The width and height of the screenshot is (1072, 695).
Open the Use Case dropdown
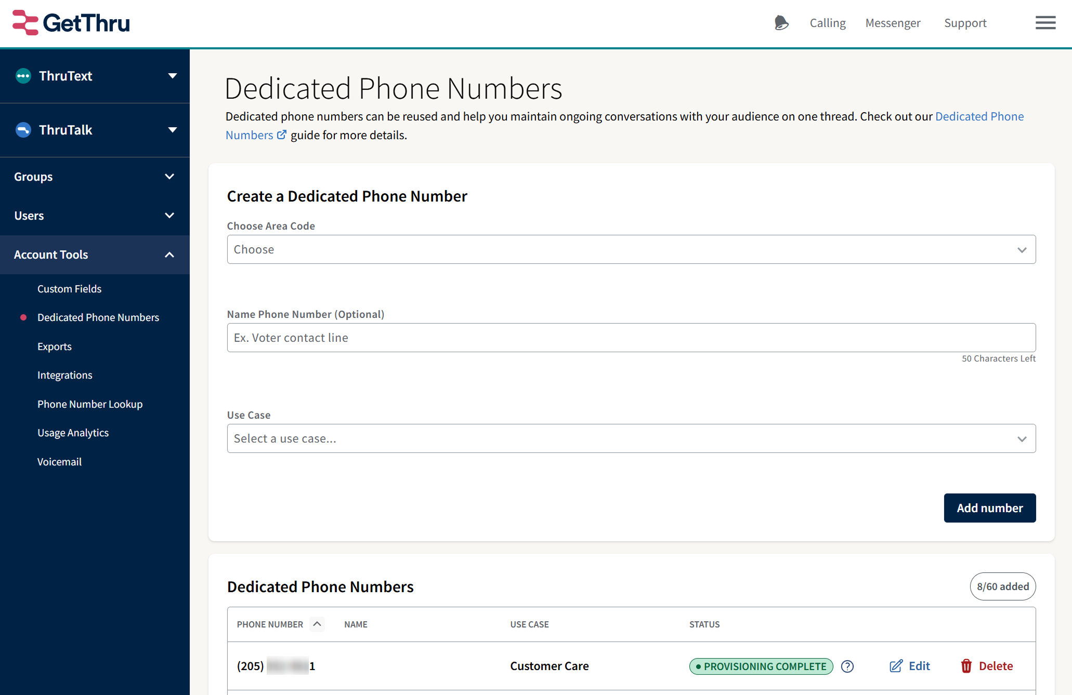coord(631,438)
